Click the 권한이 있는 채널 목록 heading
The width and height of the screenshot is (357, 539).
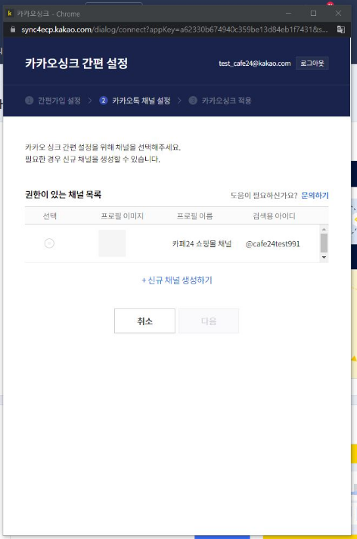pyautogui.click(x=63, y=194)
